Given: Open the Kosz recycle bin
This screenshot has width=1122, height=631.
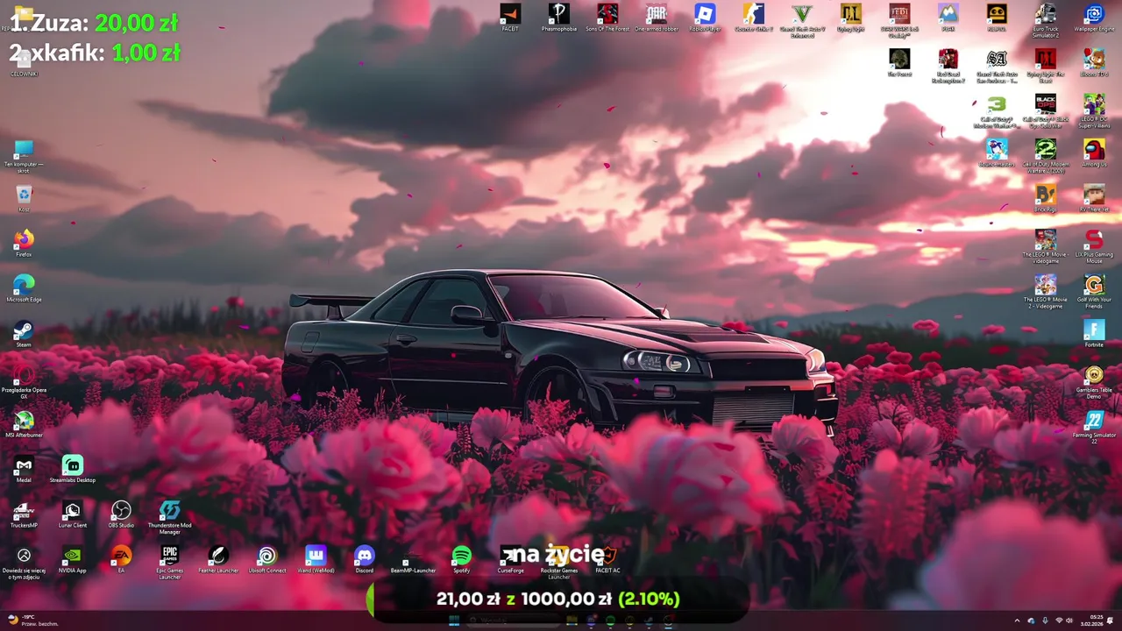Looking at the screenshot, I should [x=24, y=199].
